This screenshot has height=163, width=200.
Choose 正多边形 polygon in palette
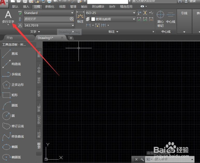pyautogui.click(x=13, y=84)
